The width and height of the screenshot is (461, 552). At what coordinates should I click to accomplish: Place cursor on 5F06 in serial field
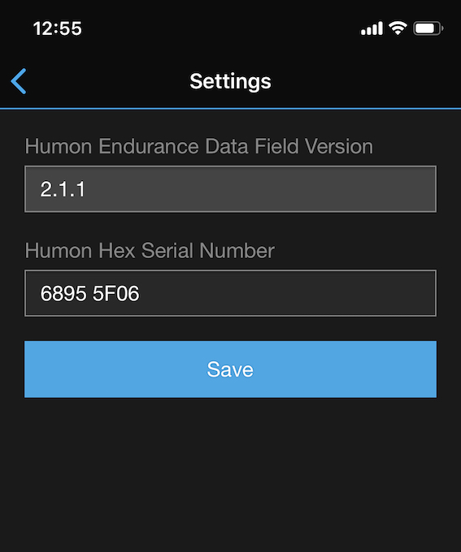click(x=116, y=293)
